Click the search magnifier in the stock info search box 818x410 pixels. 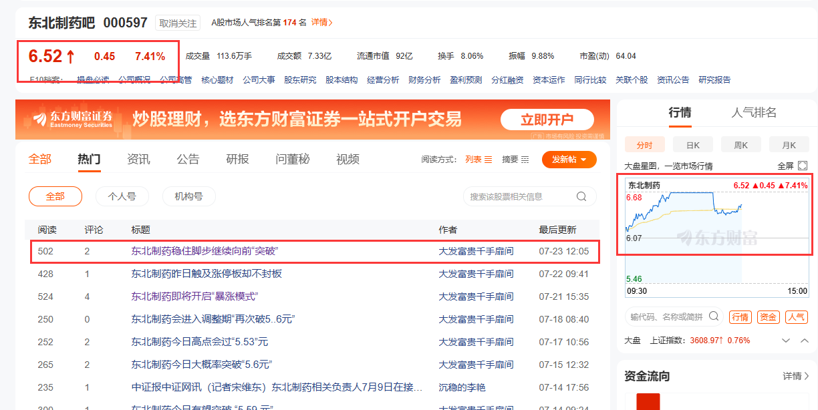581,196
